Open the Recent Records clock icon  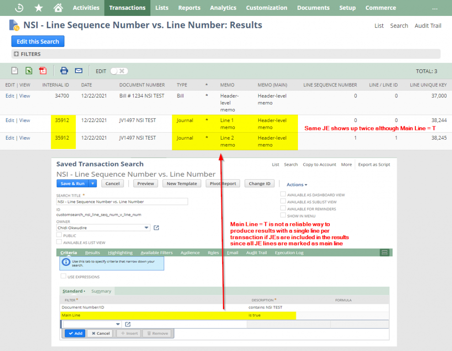point(19,8)
